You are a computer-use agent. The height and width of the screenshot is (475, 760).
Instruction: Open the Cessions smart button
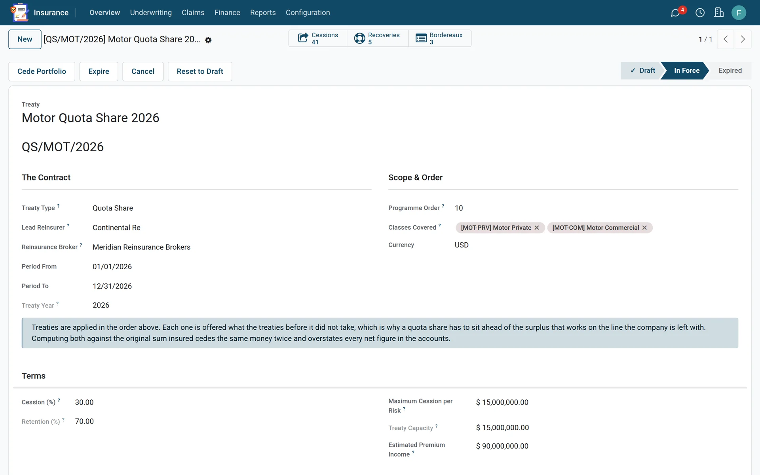coord(318,38)
